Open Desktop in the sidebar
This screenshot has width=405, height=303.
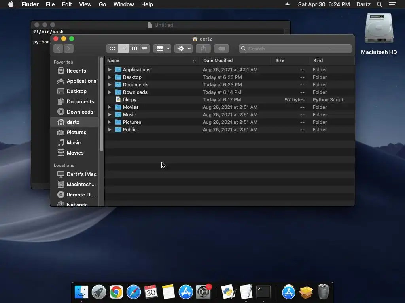(x=74, y=91)
